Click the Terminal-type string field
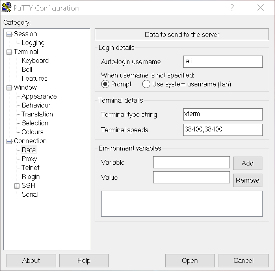Viewport: 275px width, 271px height. coord(223,114)
